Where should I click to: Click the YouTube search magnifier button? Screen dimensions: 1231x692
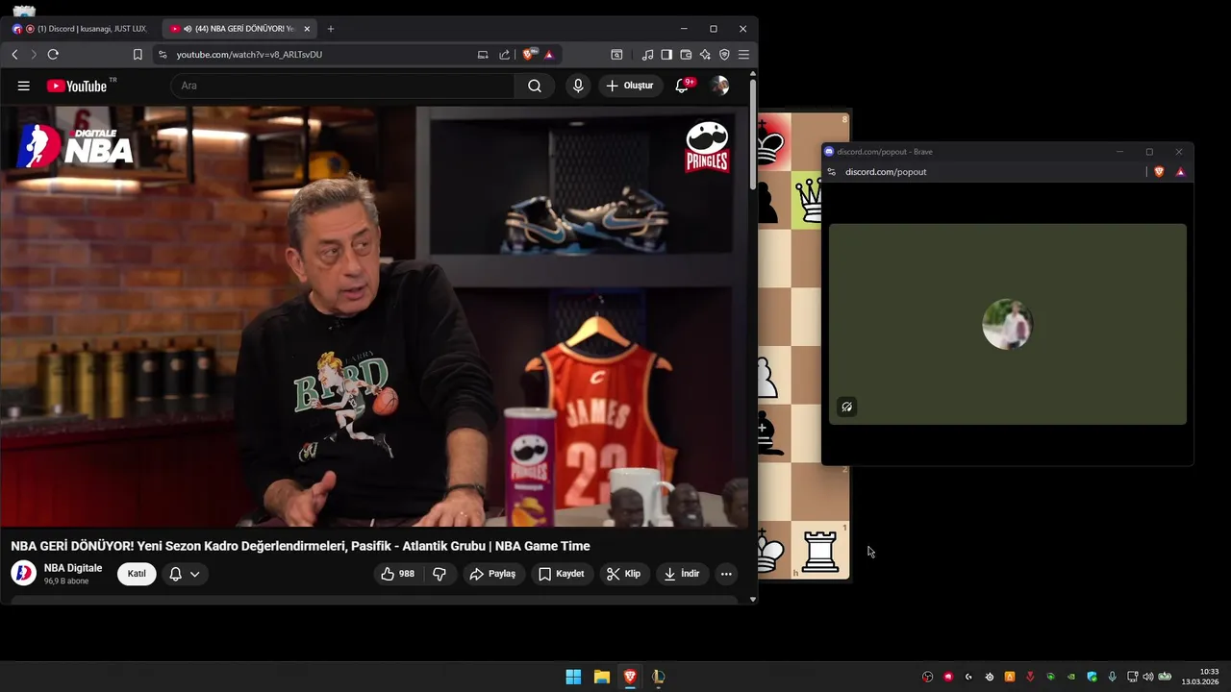click(x=535, y=86)
